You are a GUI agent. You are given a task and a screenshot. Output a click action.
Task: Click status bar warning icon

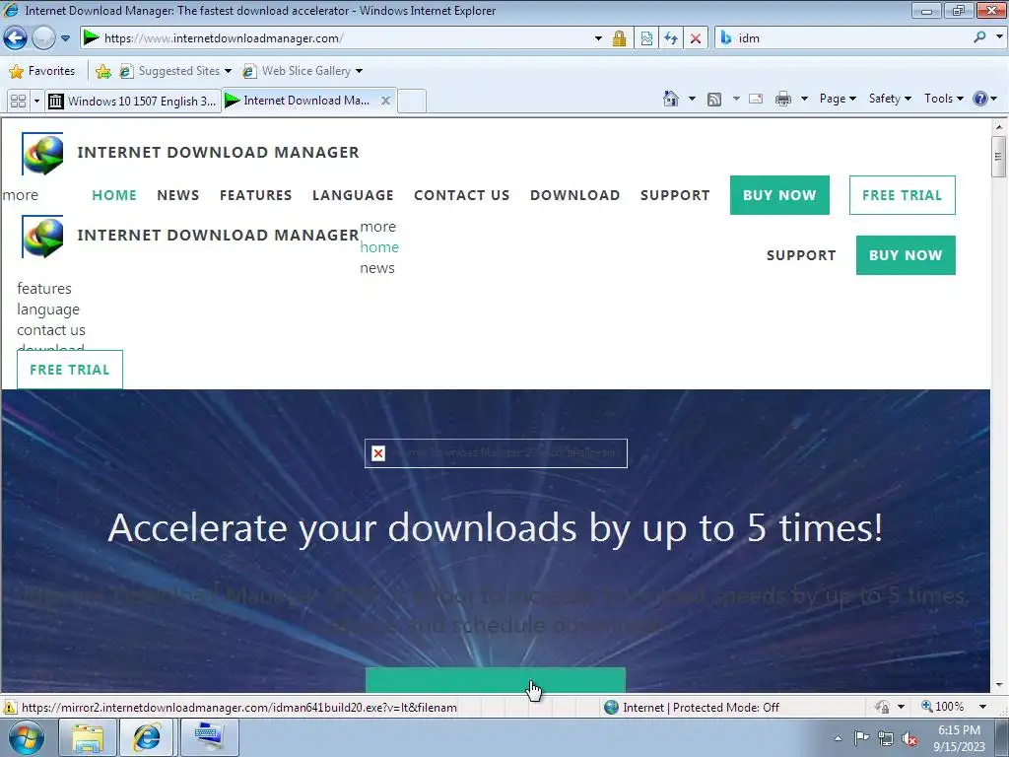click(x=10, y=708)
